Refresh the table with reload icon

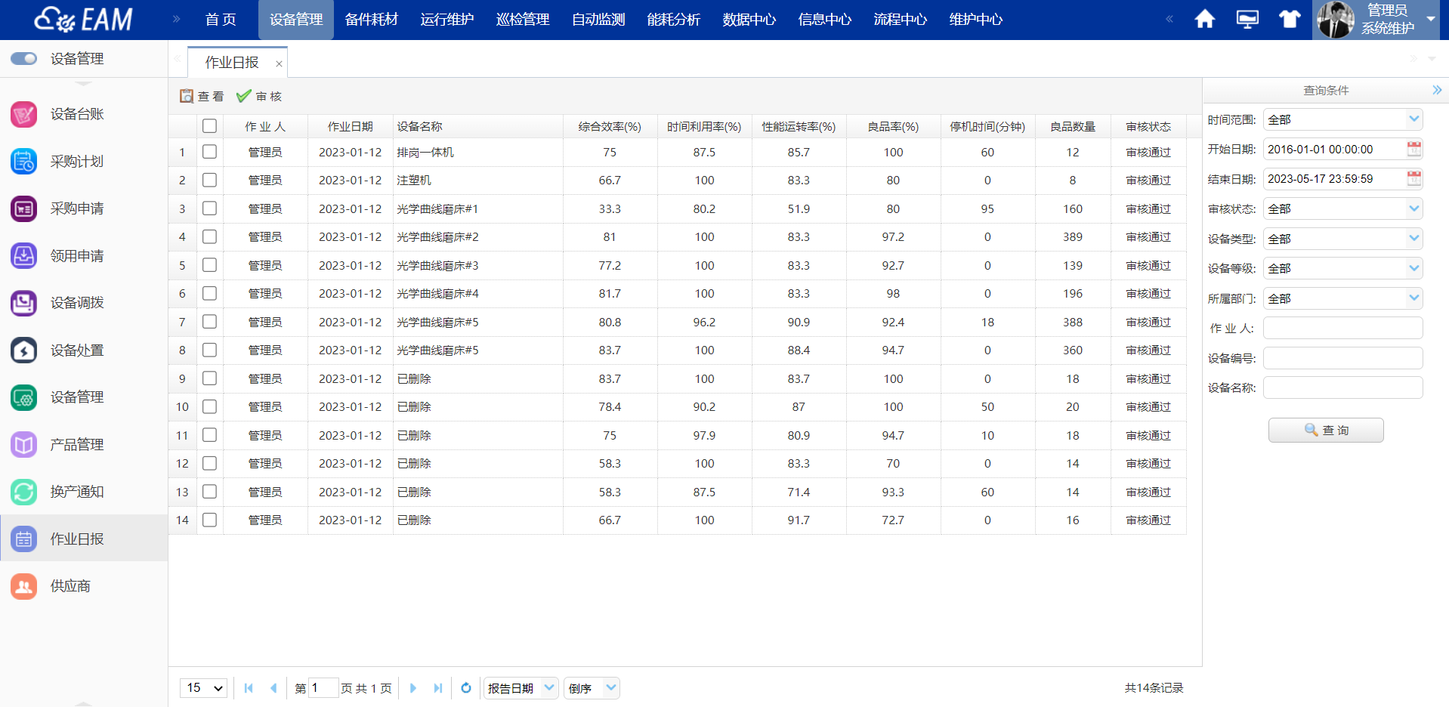click(x=466, y=688)
